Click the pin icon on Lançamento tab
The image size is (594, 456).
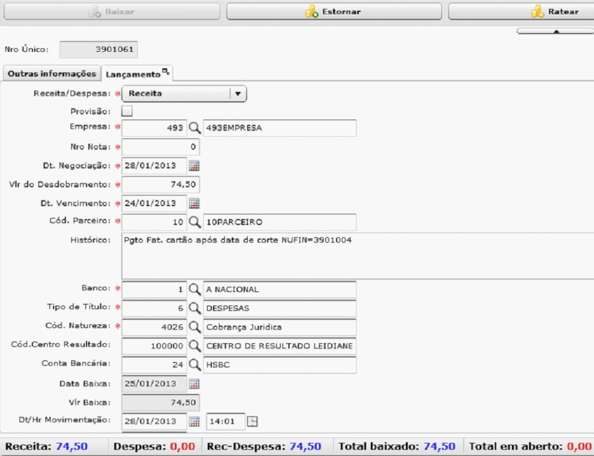[x=166, y=71]
